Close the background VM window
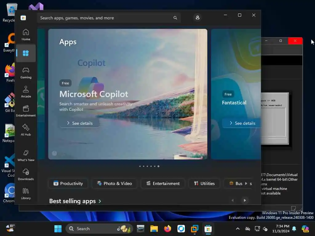The image size is (315, 236). [295, 41]
